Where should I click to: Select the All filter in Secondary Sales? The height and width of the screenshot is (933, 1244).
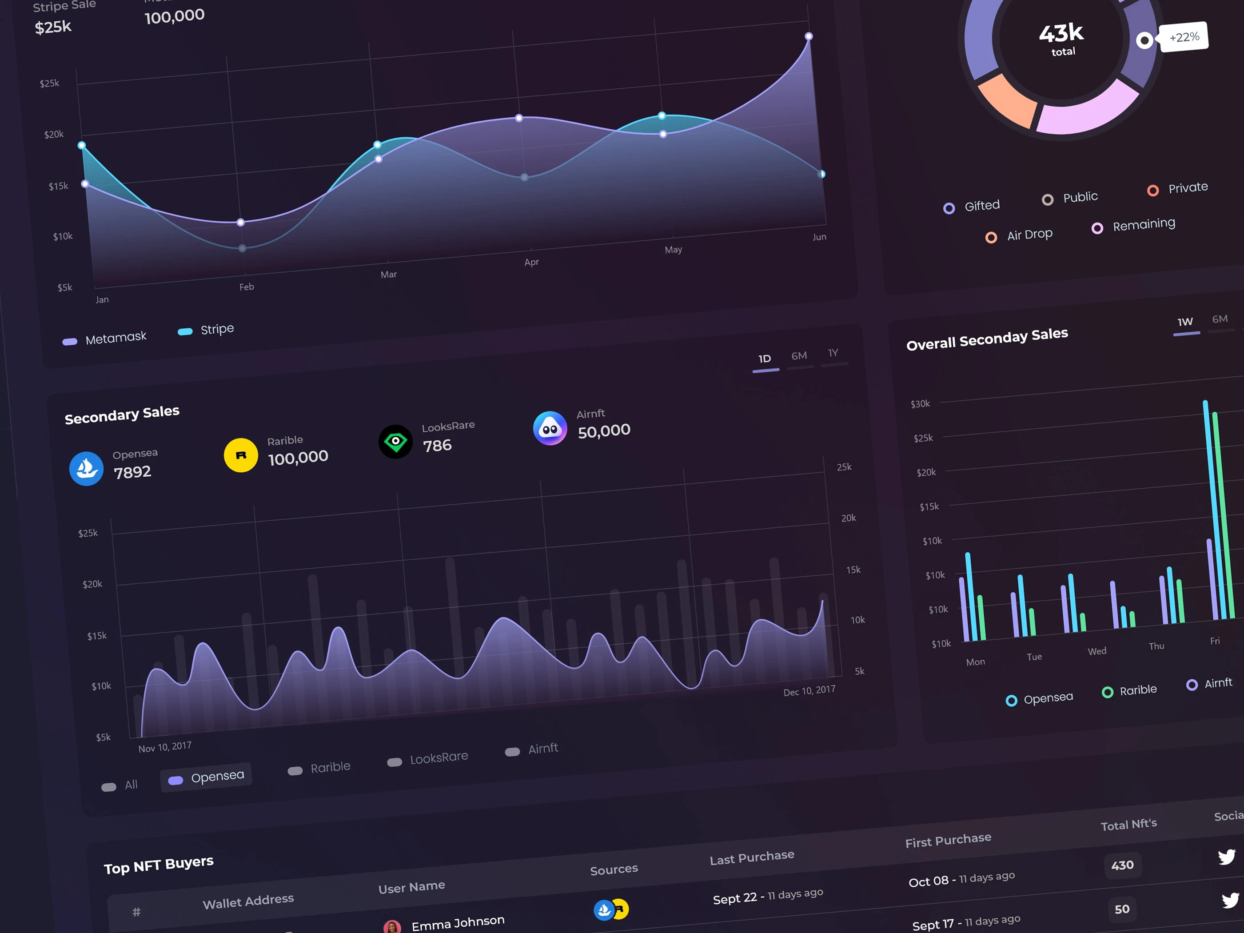[119, 785]
